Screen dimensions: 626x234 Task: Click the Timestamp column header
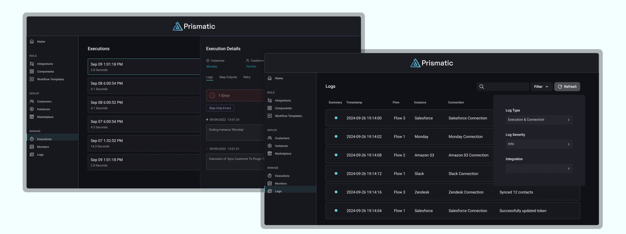click(x=354, y=103)
